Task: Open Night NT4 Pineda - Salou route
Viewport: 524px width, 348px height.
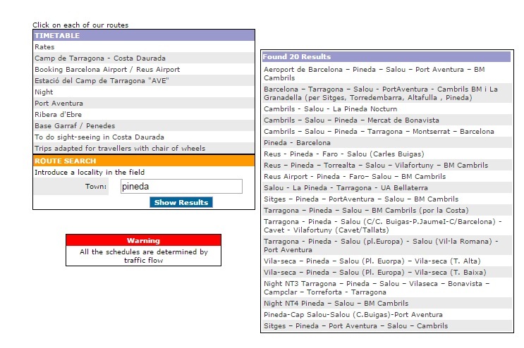Action: pos(336,304)
